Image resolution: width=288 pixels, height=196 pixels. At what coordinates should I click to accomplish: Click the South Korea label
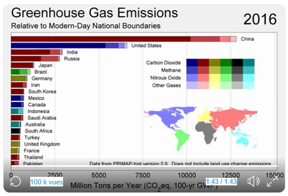pyautogui.click(x=42, y=91)
